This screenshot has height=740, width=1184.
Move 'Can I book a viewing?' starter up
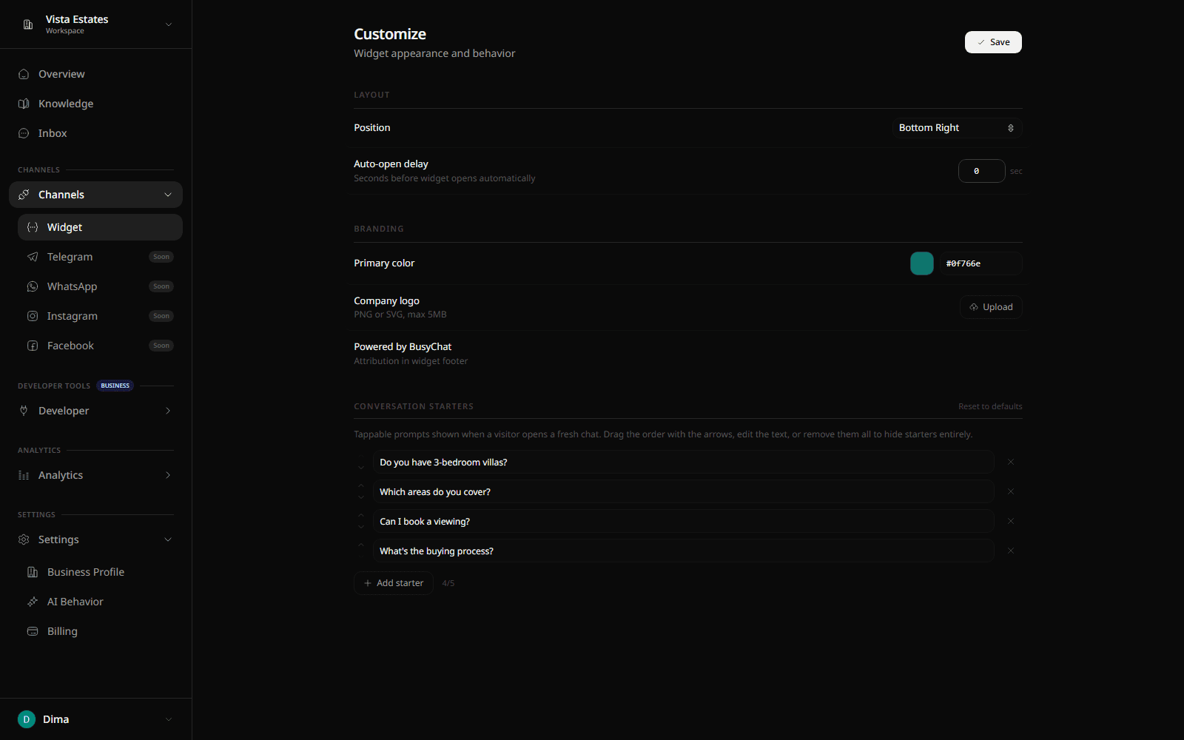coord(361,515)
